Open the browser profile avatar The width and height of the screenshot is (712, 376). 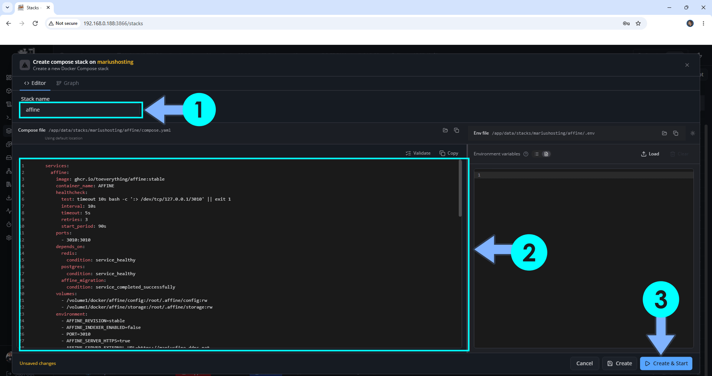690,23
